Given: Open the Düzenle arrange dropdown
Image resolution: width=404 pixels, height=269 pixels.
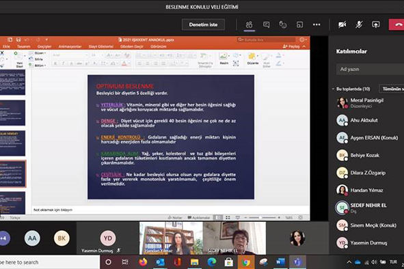Looking at the screenshot, I should [253, 59].
